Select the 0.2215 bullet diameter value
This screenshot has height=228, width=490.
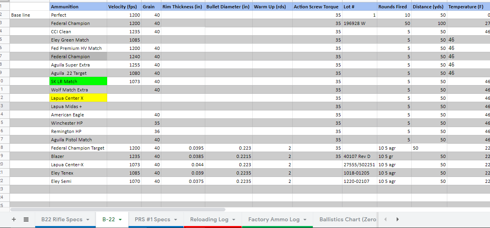coord(229,156)
